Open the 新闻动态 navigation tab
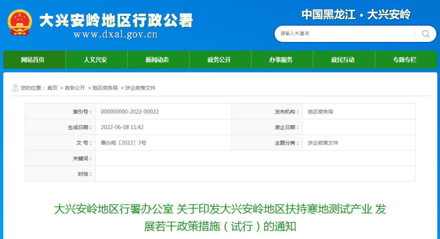The height and width of the screenshot is (239, 440). click(x=158, y=59)
